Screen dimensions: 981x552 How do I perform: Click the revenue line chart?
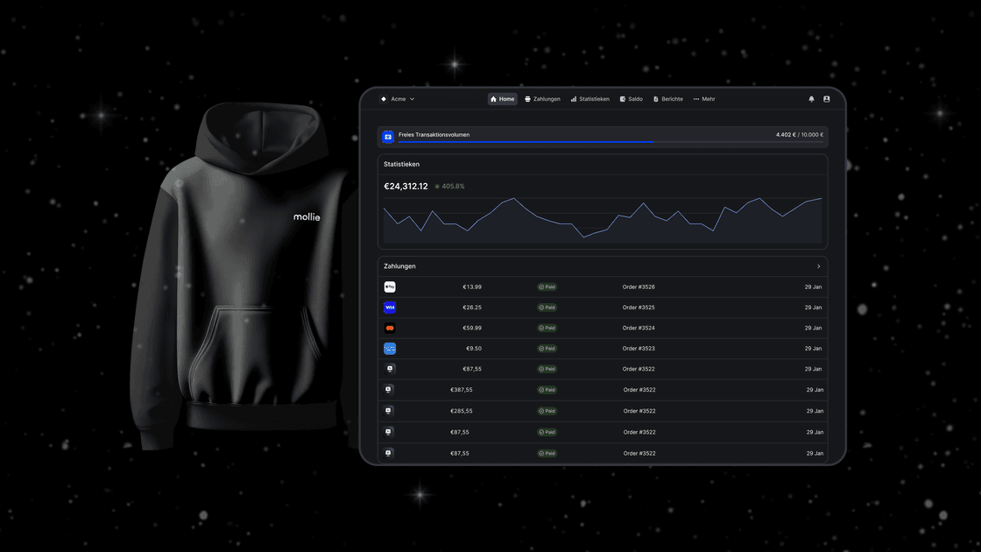pyautogui.click(x=603, y=220)
